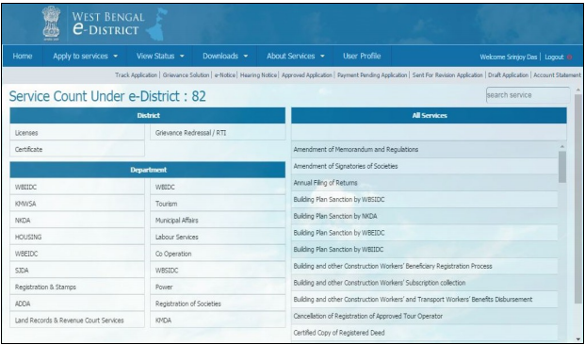Select the WBIIDC department

77,188
